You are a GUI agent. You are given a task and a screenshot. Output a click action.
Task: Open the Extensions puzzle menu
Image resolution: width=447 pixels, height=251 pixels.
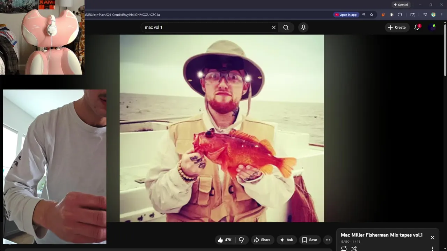click(400, 15)
